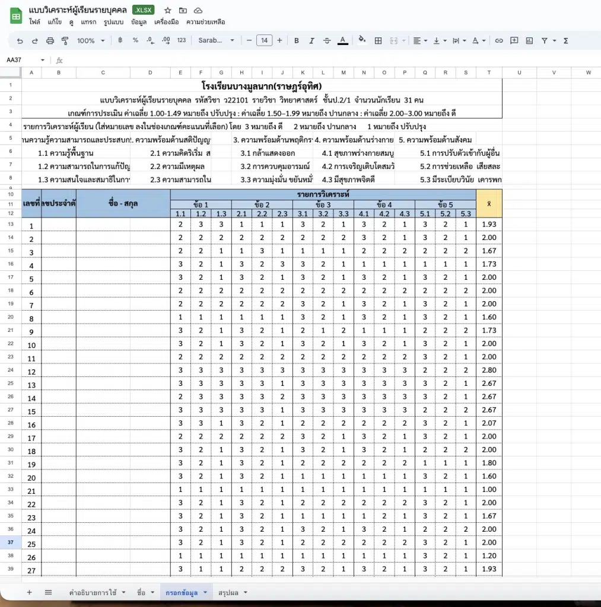The height and width of the screenshot is (607, 601).
Task: Open the vertical align dropdown
Action: (x=440, y=41)
